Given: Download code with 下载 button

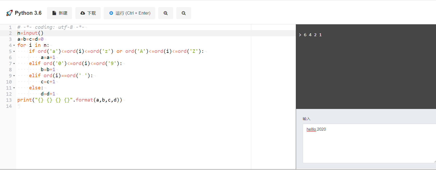Looking at the screenshot, I should 88,13.
